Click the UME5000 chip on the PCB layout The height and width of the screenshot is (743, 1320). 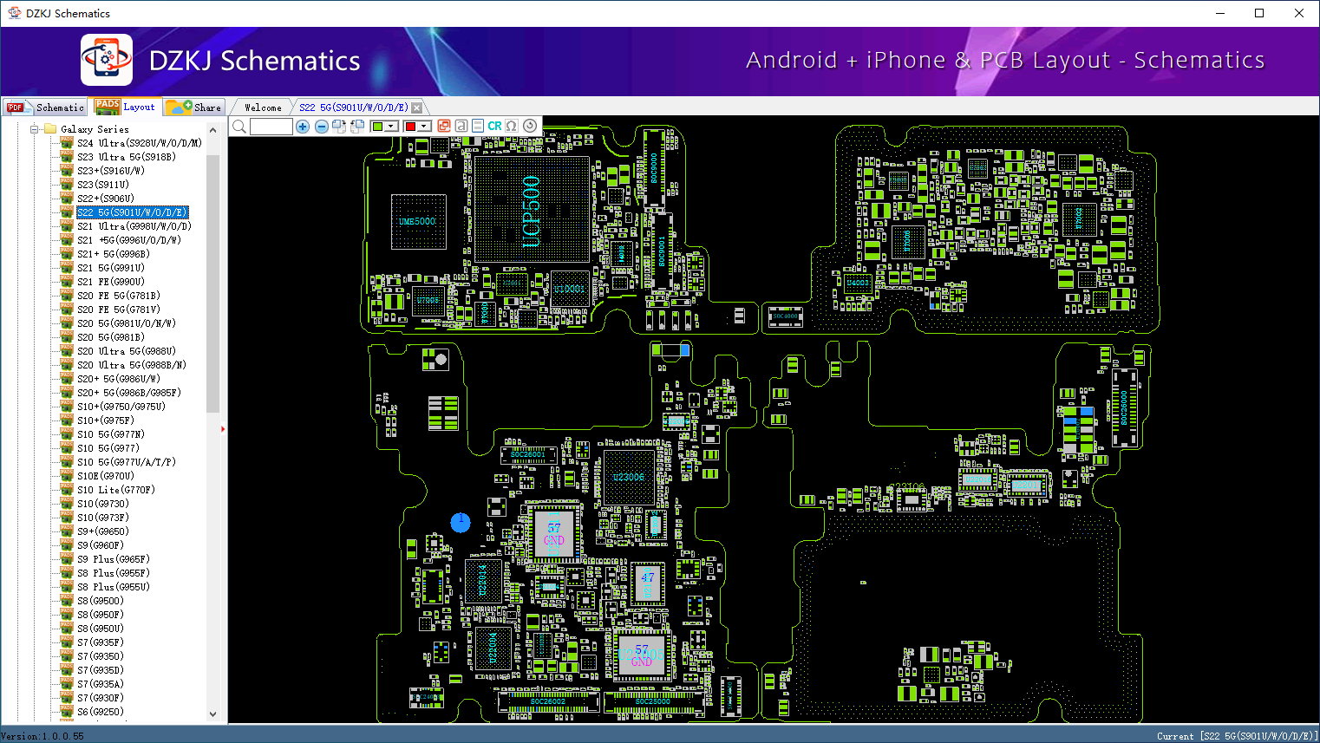(418, 222)
